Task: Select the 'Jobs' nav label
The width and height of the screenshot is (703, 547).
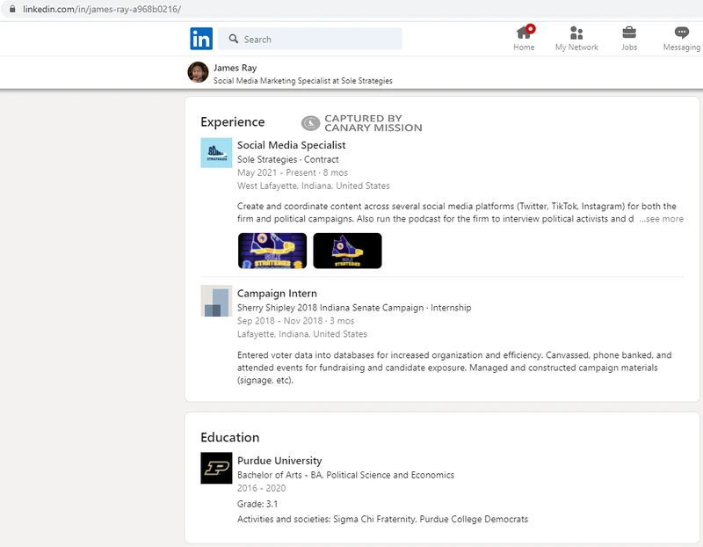Action: 628,47
